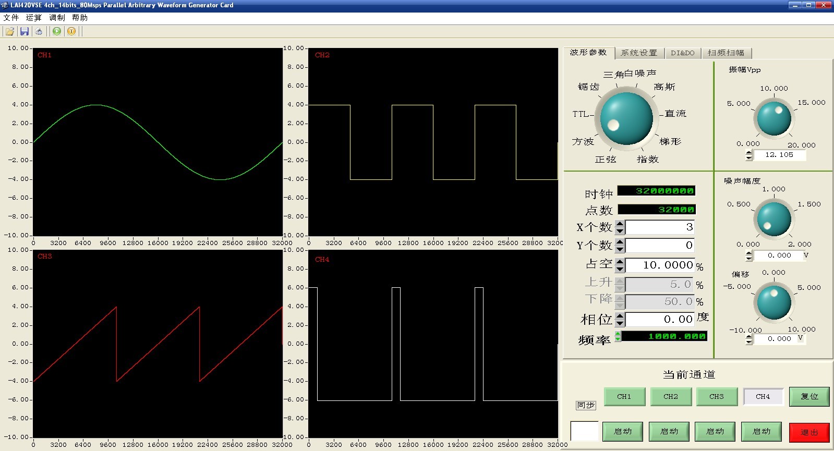Screen dimensions: 834x451
Task: Click the 振幅Vpp value field 12.105
Action: point(779,155)
